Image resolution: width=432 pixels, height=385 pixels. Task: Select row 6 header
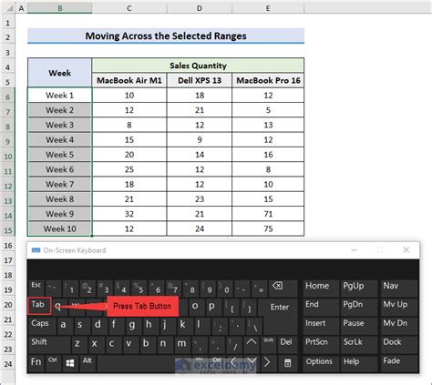coord(7,96)
